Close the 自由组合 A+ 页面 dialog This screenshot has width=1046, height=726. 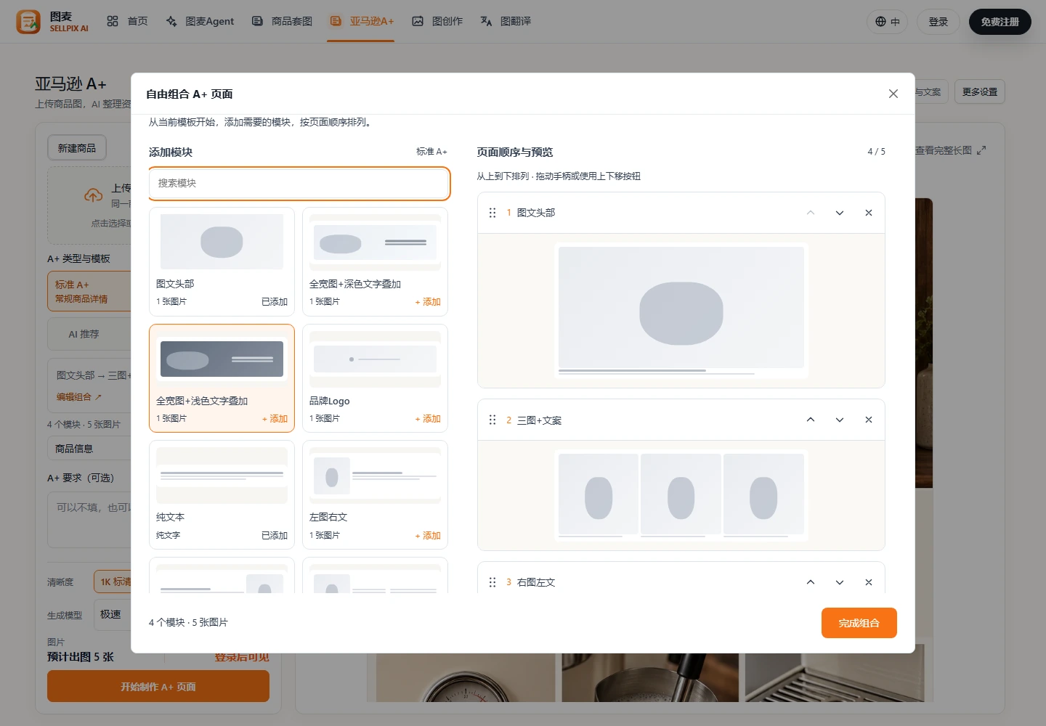tap(893, 94)
